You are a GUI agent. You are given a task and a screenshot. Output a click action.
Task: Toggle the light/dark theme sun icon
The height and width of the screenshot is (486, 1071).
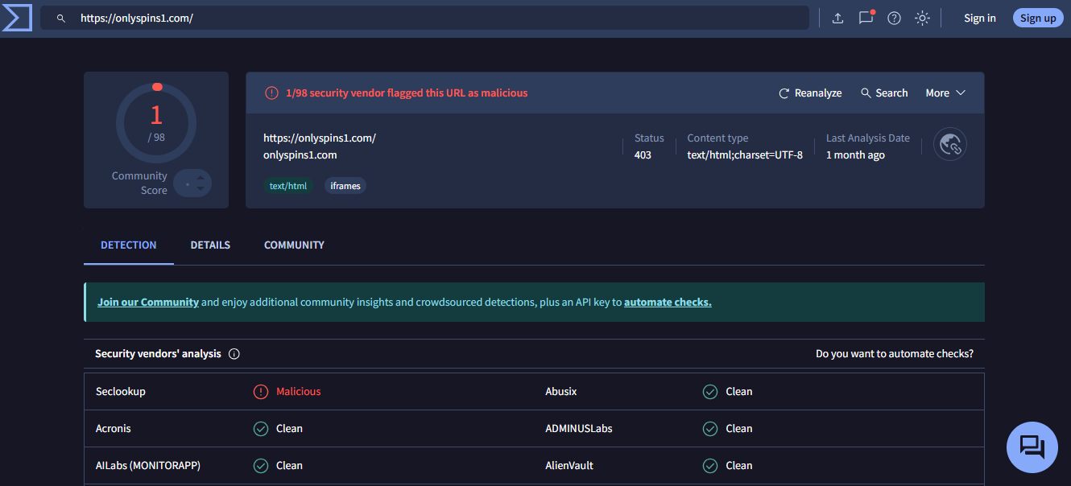point(922,19)
